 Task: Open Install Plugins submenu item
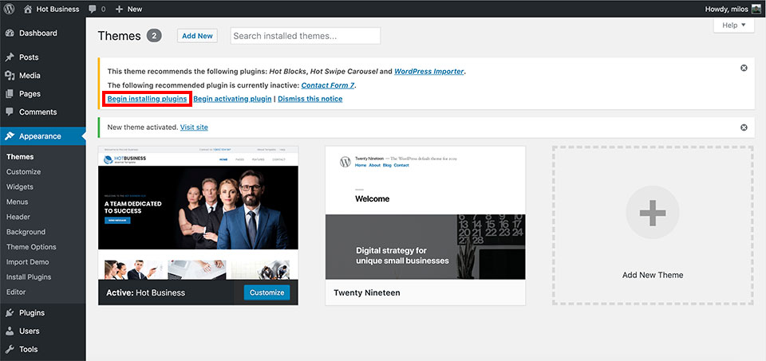(x=29, y=277)
